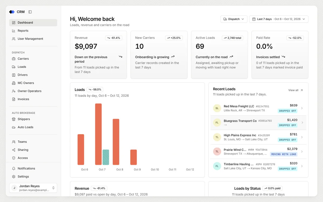This screenshot has height=202, width=323.
Task: Click the User Management people icon
Action: pos(14,39)
